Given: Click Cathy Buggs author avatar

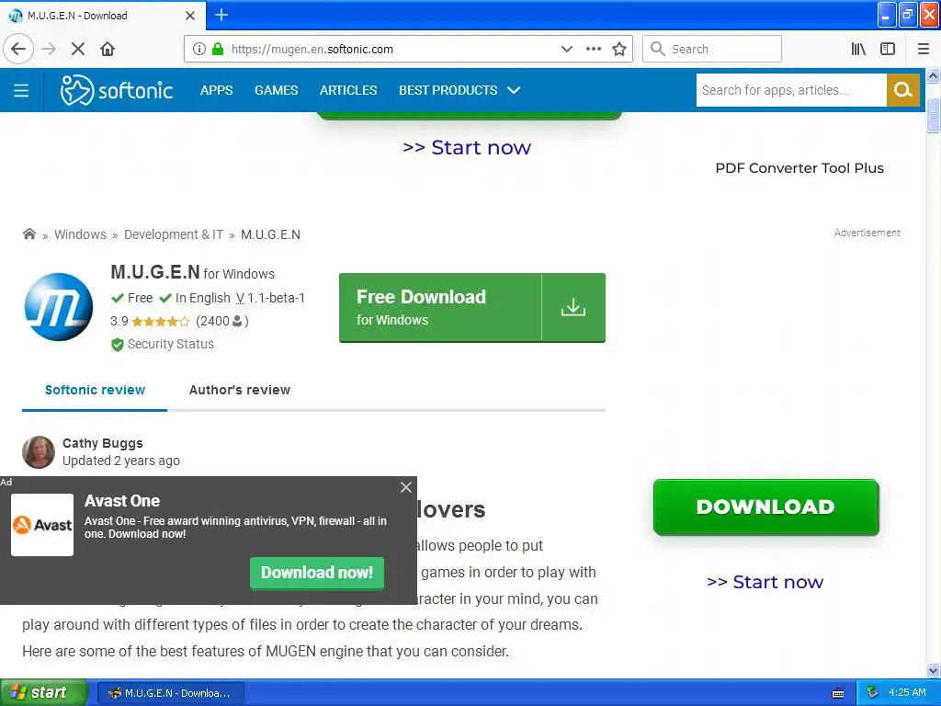Looking at the screenshot, I should click(39, 452).
